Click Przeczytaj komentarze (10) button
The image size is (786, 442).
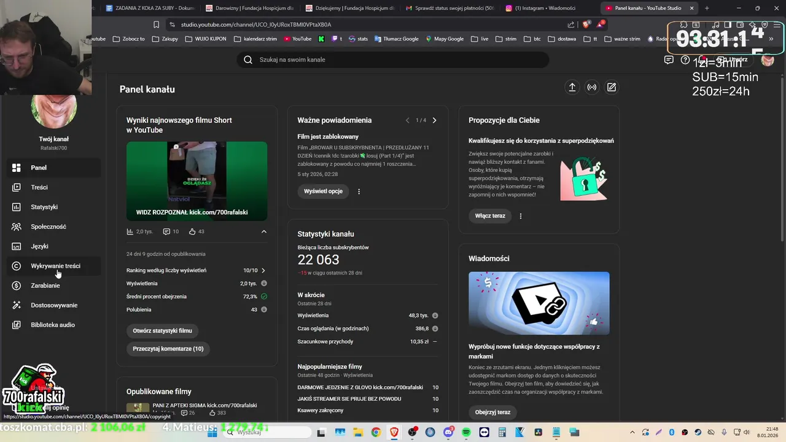tap(168, 349)
